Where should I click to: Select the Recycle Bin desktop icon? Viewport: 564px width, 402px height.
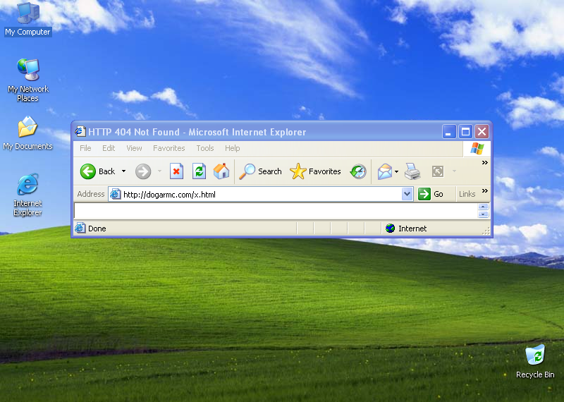point(535,361)
